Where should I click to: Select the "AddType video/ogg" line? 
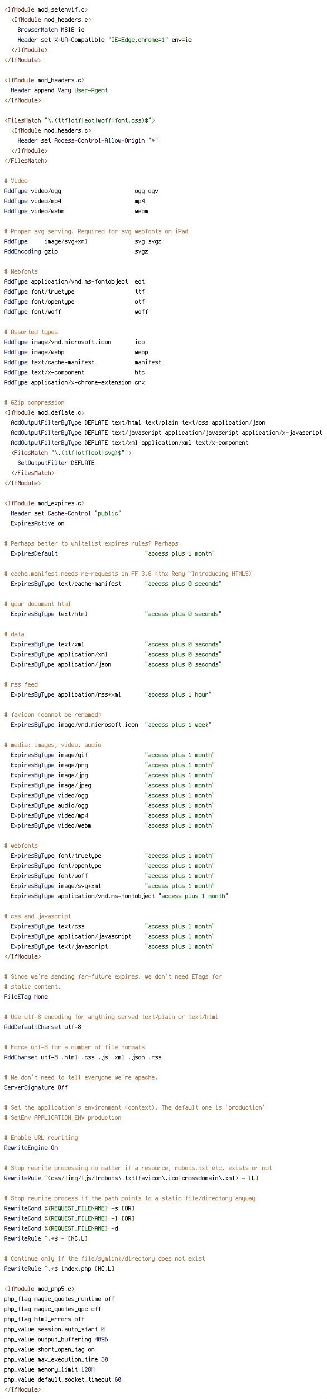(x=81, y=191)
